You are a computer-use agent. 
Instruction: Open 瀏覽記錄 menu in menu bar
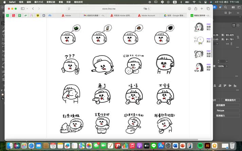tap(51, 2)
